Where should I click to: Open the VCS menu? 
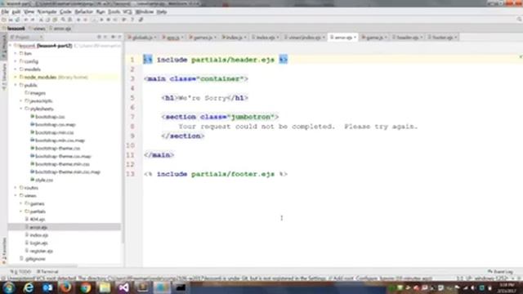click(x=127, y=11)
